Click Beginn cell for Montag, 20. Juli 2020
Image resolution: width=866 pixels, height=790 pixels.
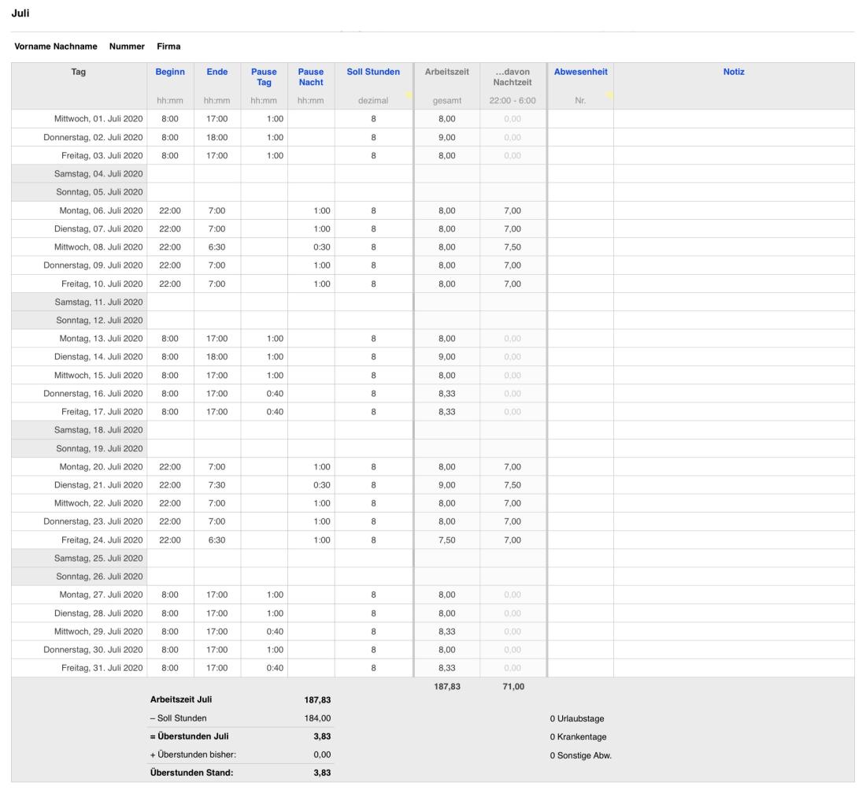point(170,466)
